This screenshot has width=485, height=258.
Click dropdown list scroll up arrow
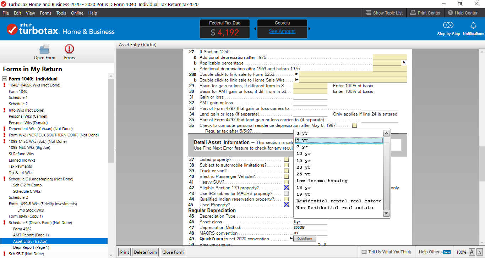(386, 134)
